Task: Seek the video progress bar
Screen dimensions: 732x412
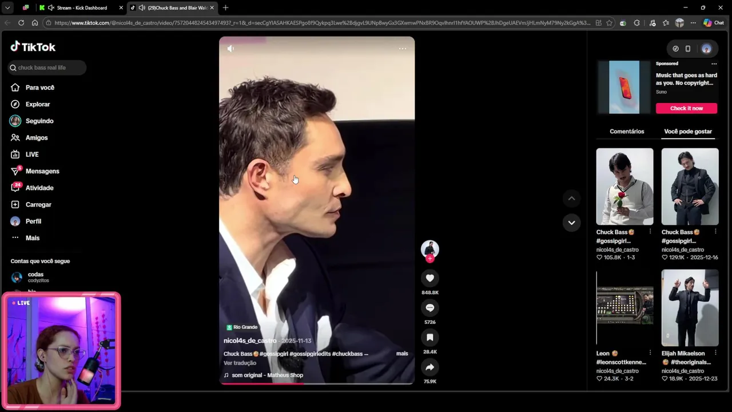Action: (317, 383)
